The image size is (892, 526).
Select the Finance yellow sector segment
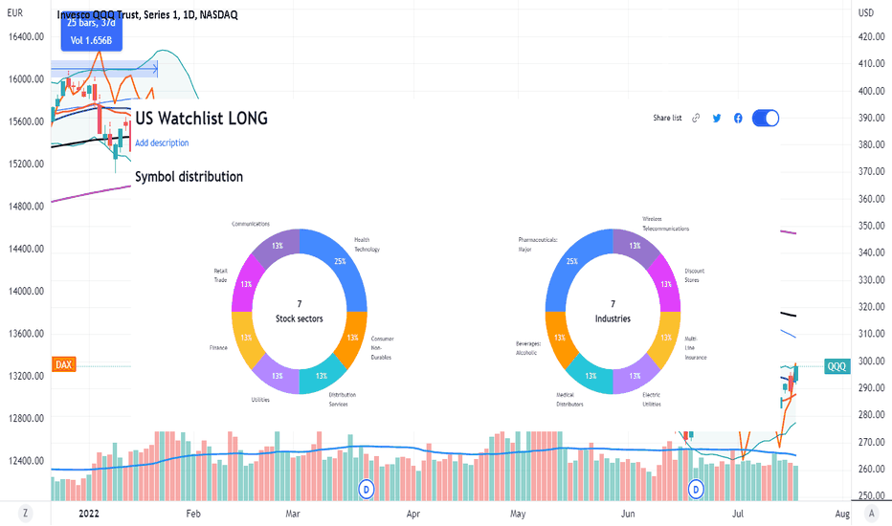[245, 338]
